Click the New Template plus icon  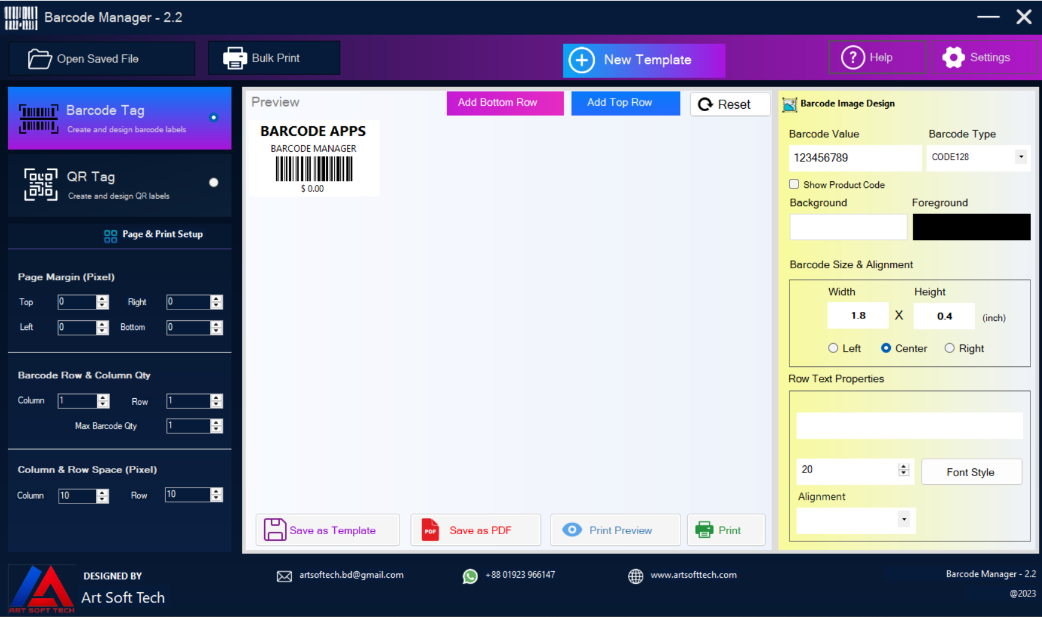pyautogui.click(x=581, y=60)
